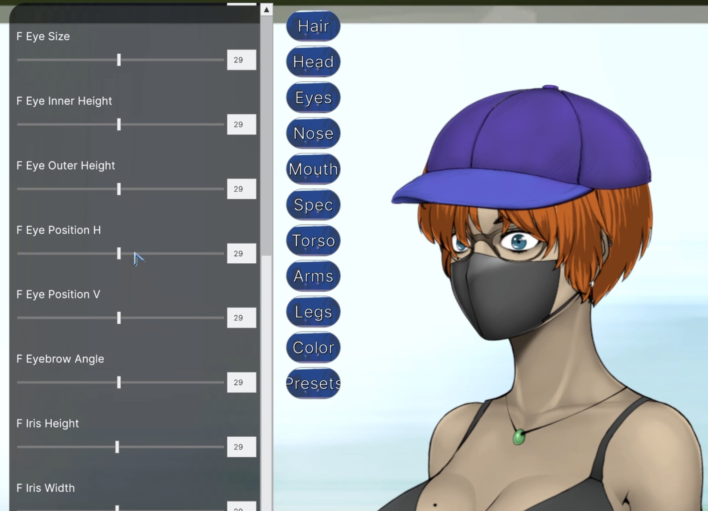This screenshot has width=708, height=511.
Task: Click the F Eyebrow Angle slider track
Action: 171,382
